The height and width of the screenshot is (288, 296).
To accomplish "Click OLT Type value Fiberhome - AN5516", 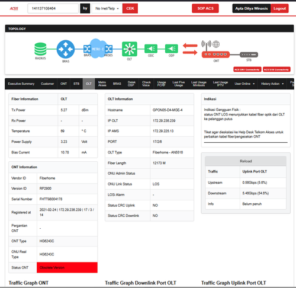I will pos(168,152).
